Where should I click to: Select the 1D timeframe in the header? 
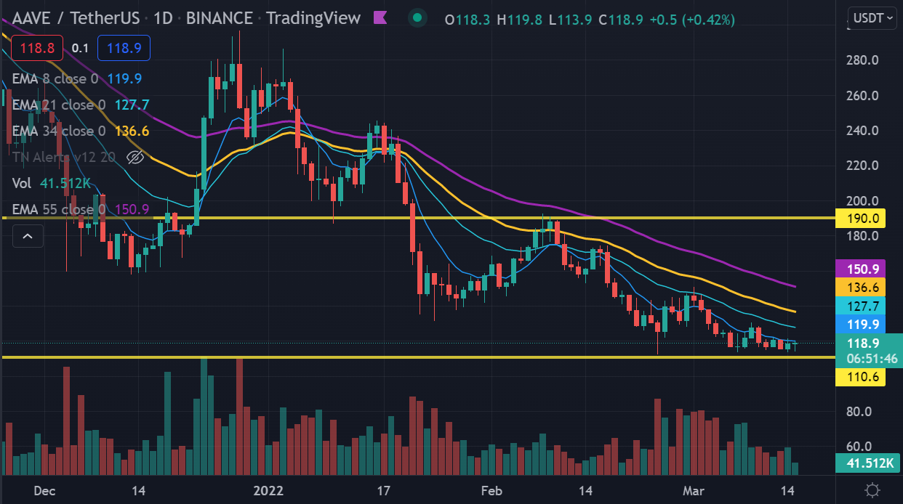162,17
